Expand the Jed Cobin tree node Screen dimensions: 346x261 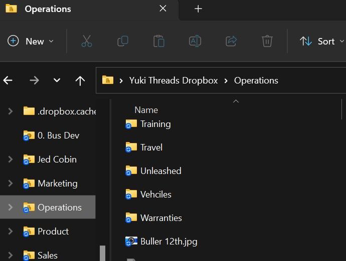10,159
